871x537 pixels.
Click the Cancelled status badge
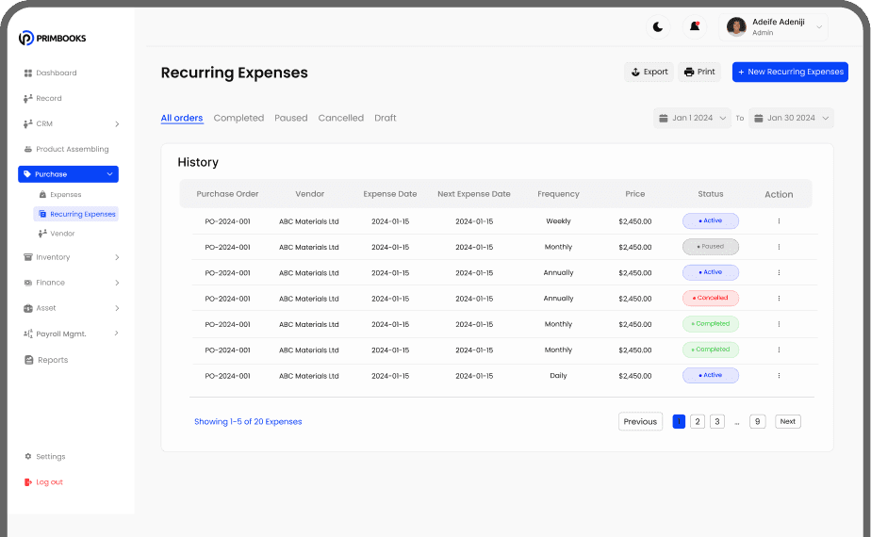[x=711, y=299]
